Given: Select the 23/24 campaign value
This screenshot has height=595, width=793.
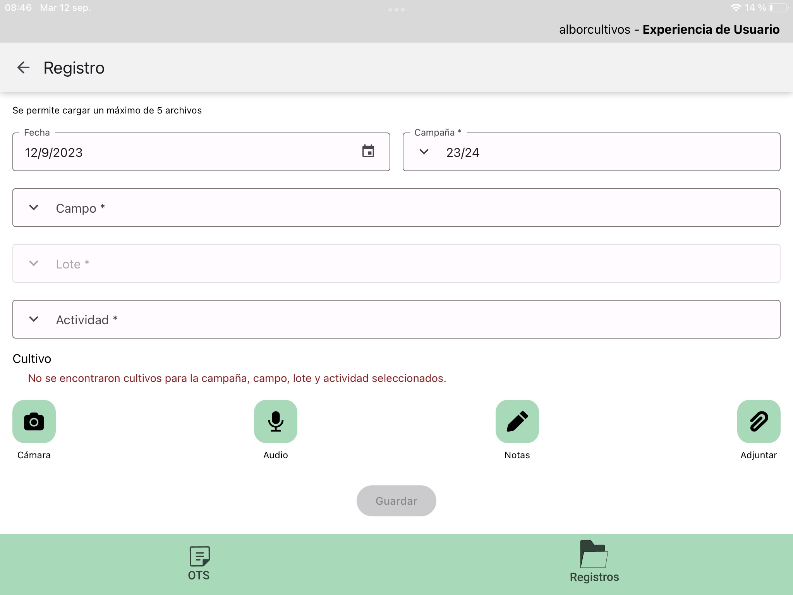Looking at the screenshot, I should tap(463, 153).
